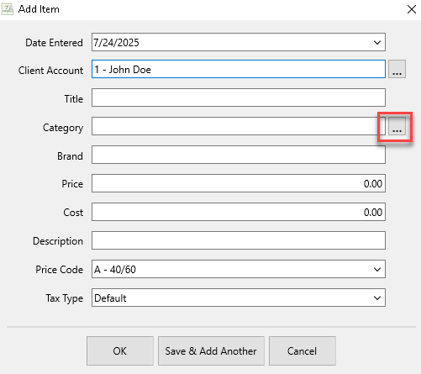The image size is (421, 374).
Task: Select the Price Code combo box A - 40/60
Action: [239, 269]
